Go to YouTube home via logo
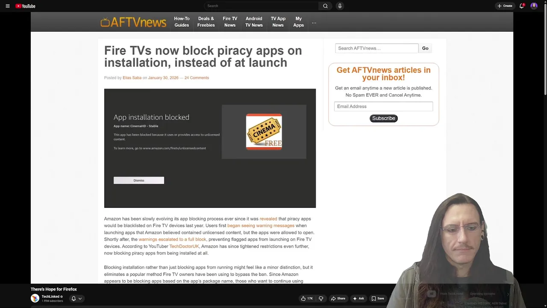 pyautogui.click(x=25, y=6)
